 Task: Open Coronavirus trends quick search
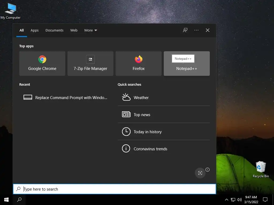coord(163,149)
